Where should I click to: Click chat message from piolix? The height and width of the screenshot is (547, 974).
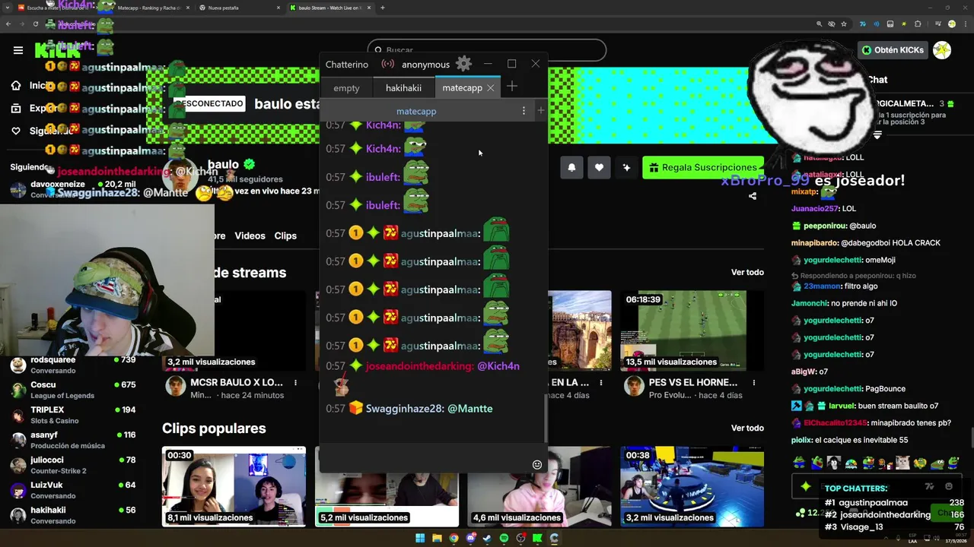pos(849,440)
